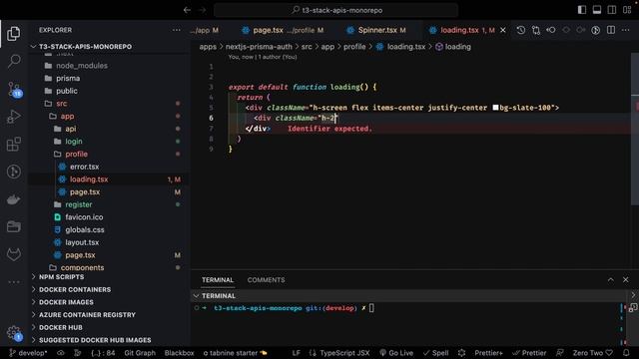The image size is (639, 359).
Task: Collapse the profile folder
Action: tap(76, 154)
